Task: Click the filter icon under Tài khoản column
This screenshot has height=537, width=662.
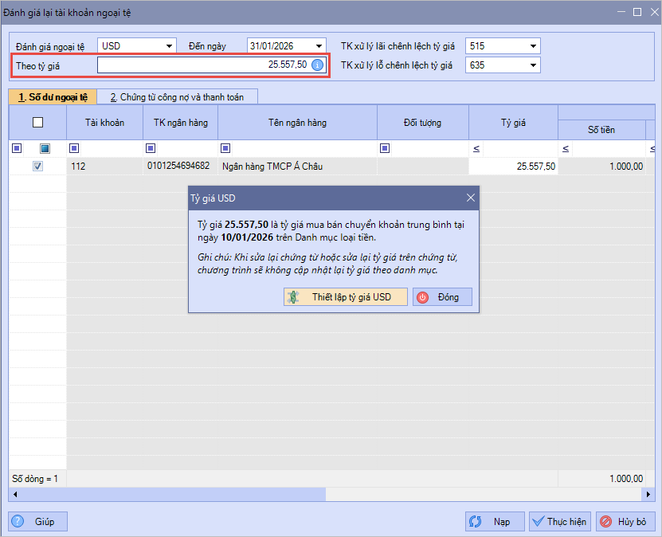Action: coord(74,147)
